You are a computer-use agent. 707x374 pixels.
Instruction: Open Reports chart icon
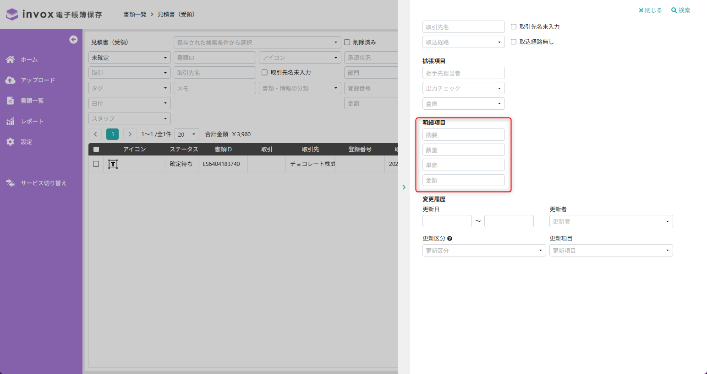tap(10, 121)
